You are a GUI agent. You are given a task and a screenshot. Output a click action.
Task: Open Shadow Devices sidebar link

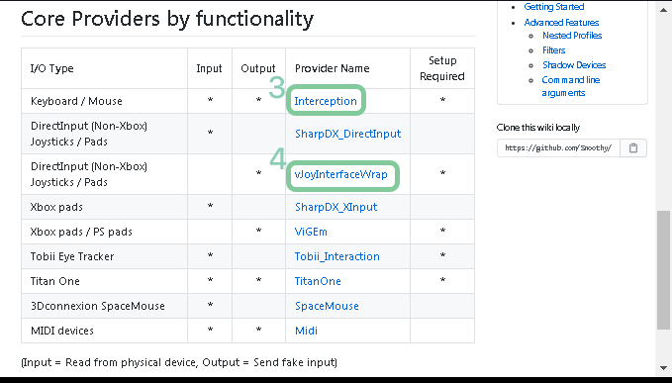point(574,65)
